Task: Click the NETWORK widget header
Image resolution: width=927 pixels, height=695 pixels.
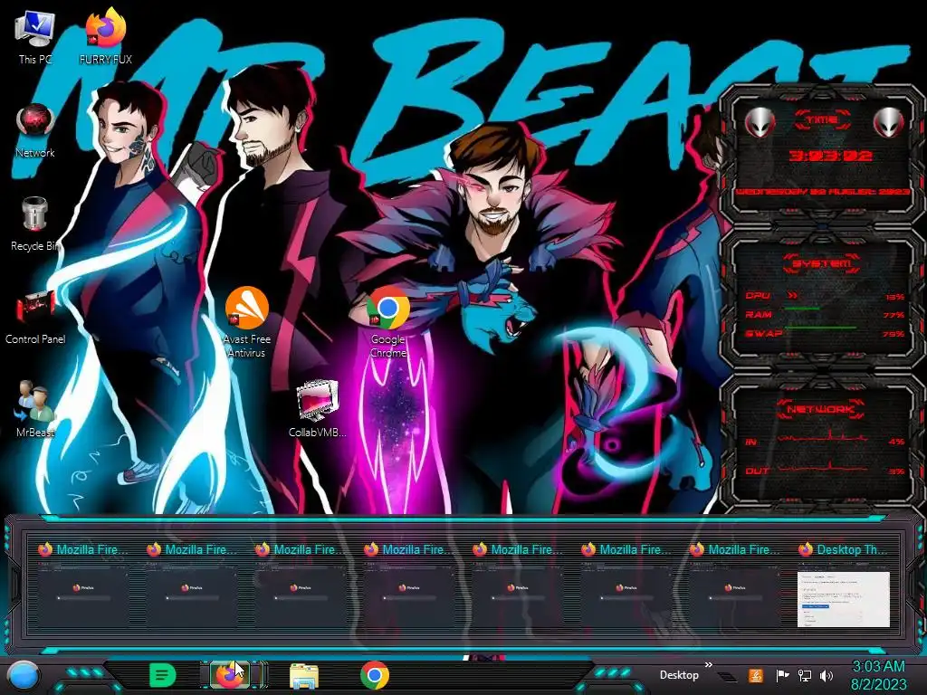Action: coord(822,409)
